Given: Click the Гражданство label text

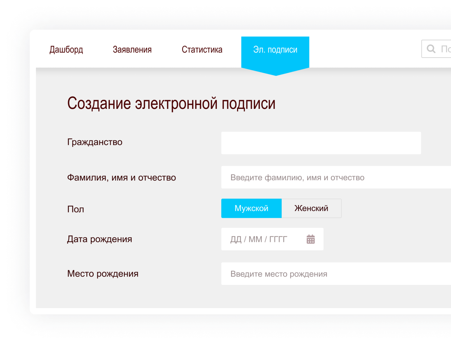Looking at the screenshot, I should [x=95, y=142].
